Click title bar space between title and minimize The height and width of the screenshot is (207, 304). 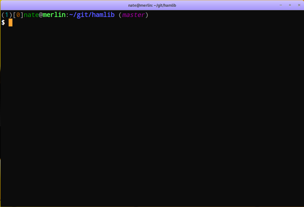(229, 5)
